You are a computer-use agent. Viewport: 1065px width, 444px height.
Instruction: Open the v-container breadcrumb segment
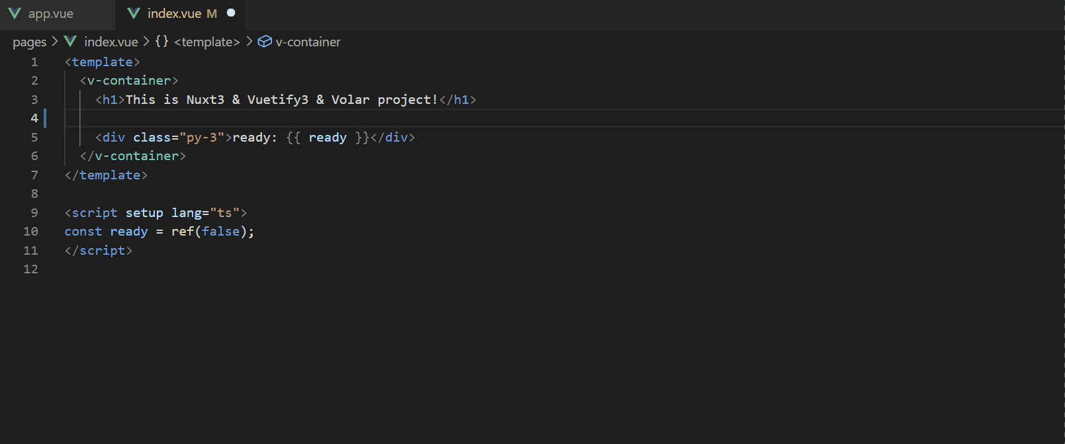click(308, 42)
